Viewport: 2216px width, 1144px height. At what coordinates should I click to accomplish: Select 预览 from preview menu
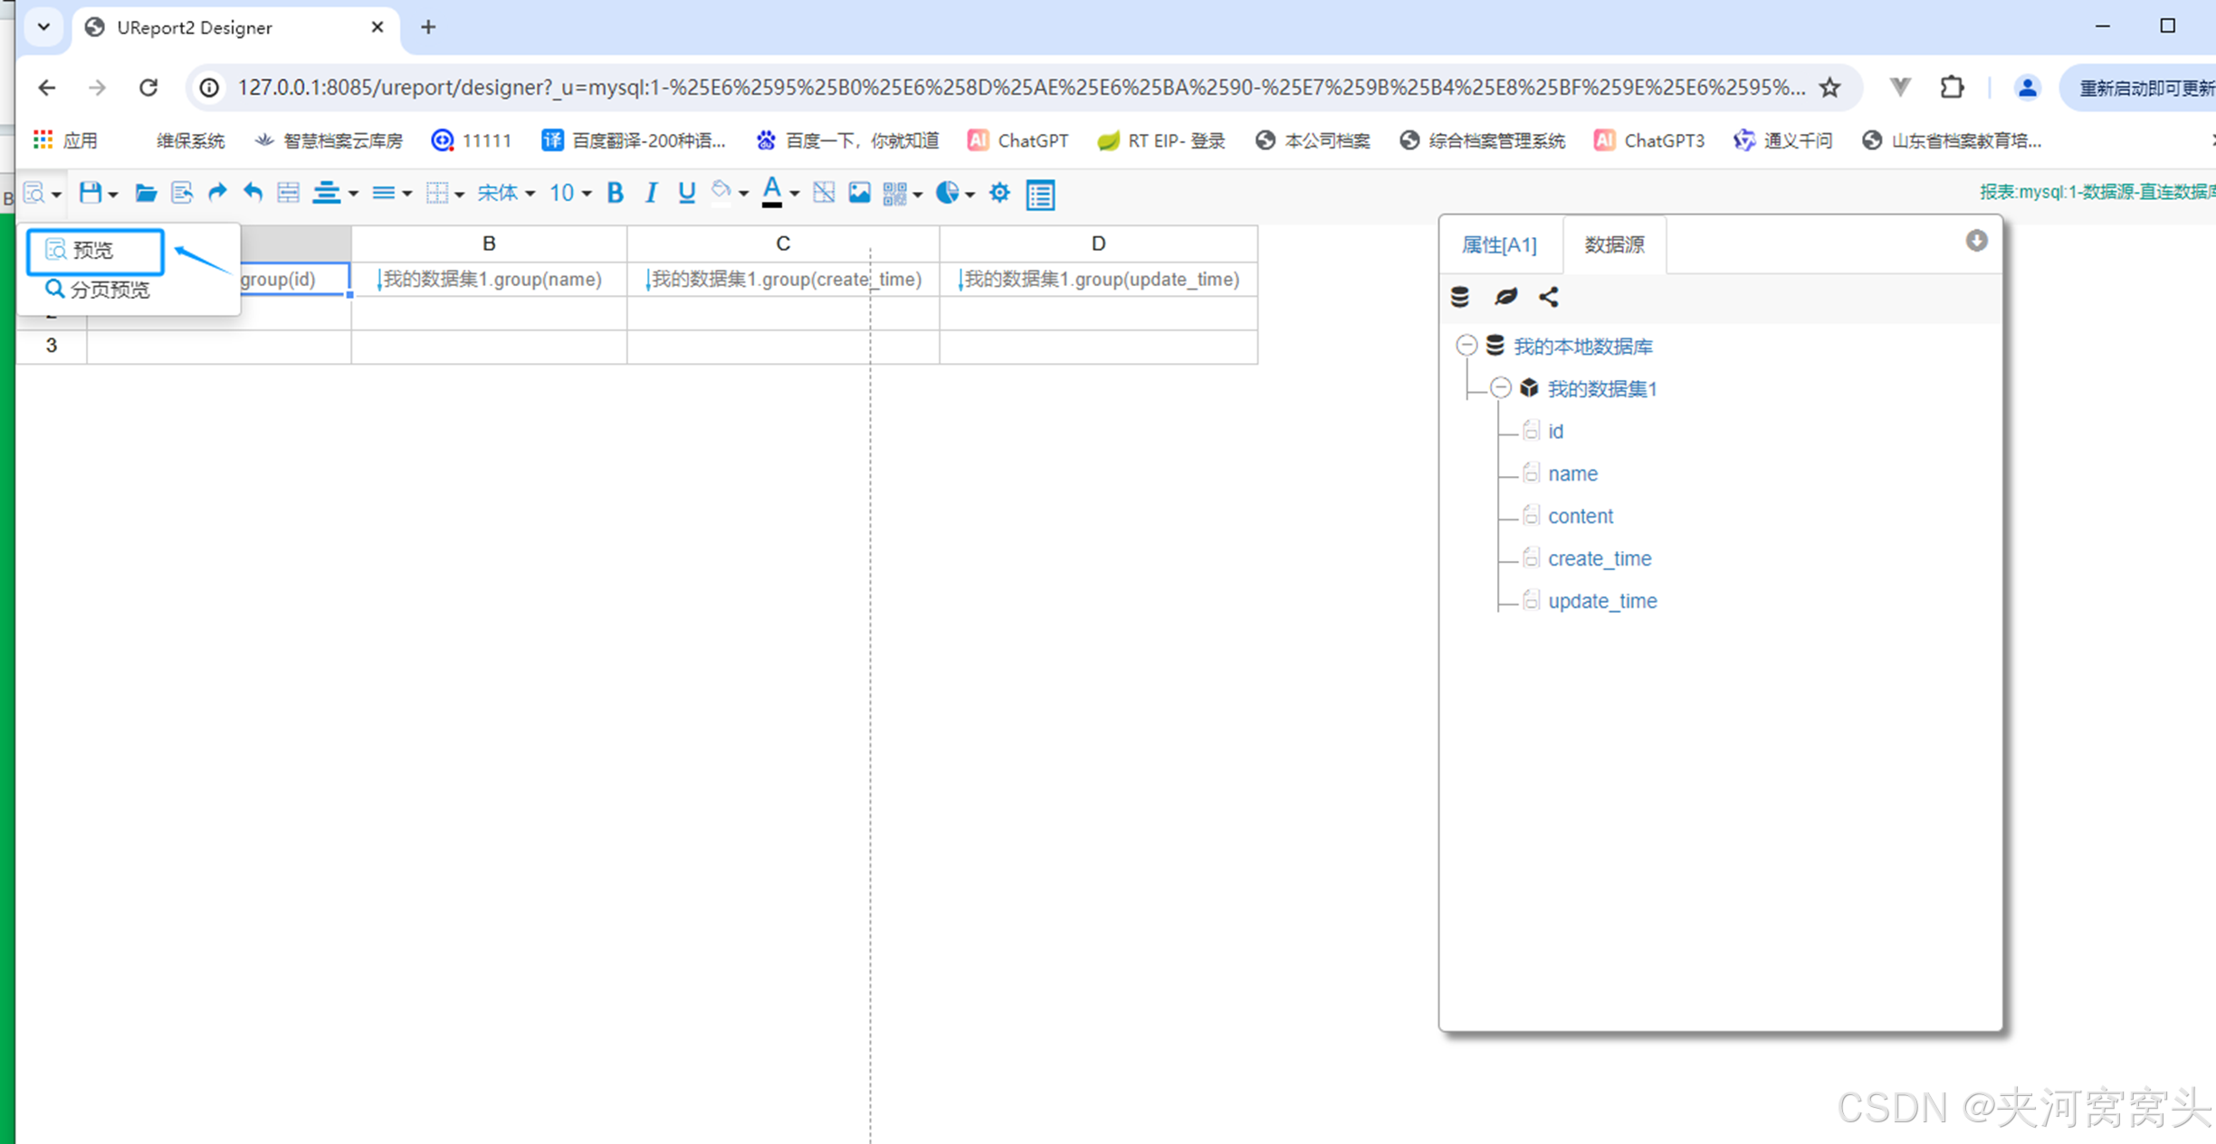click(x=93, y=250)
